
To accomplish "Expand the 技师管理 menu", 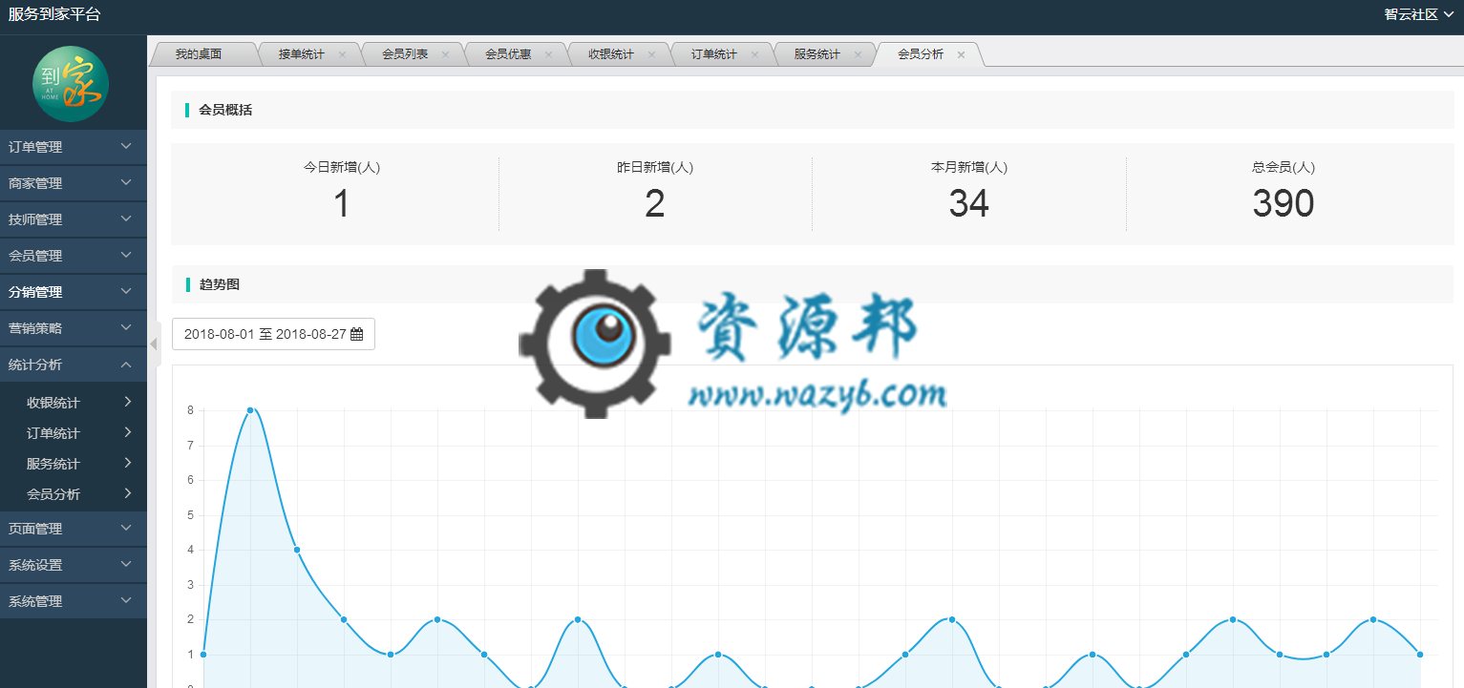I will [x=74, y=219].
